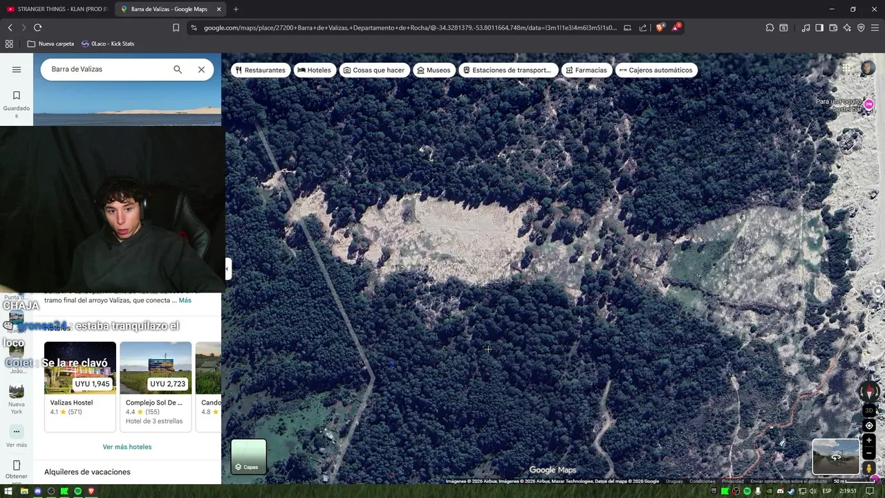Reload the current page
This screenshot has width=885, height=498.
click(37, 28)
